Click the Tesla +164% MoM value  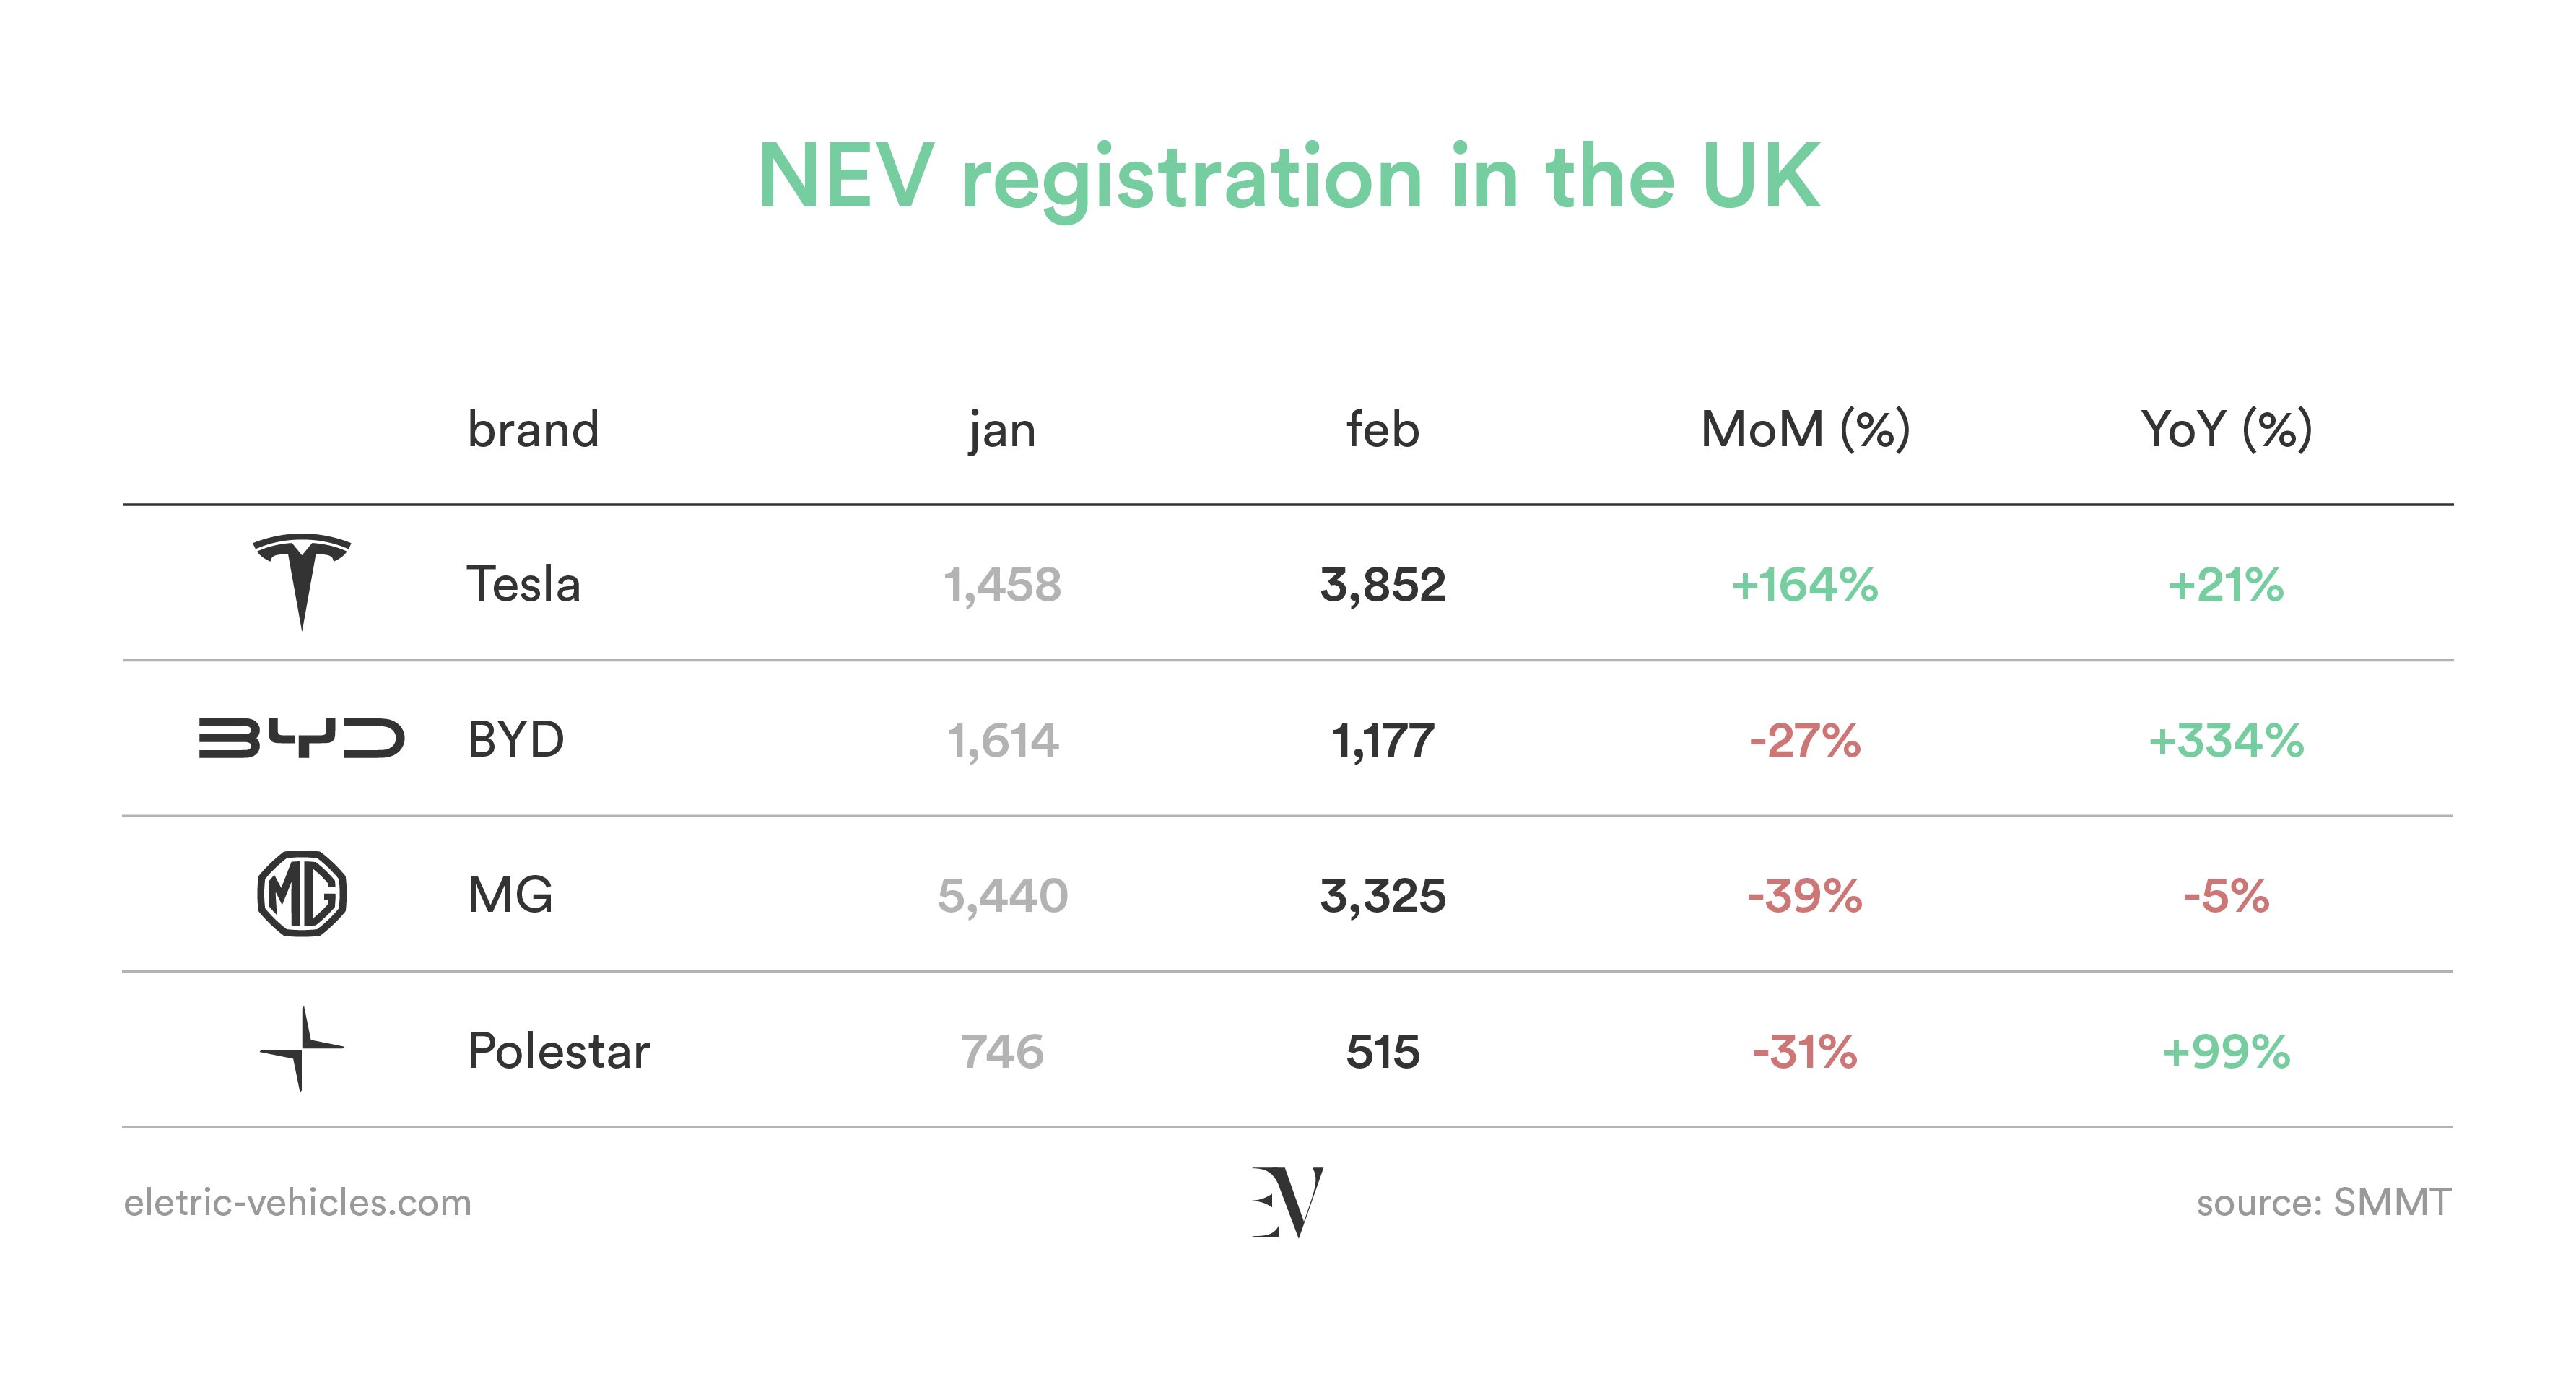pos(1805,585)
